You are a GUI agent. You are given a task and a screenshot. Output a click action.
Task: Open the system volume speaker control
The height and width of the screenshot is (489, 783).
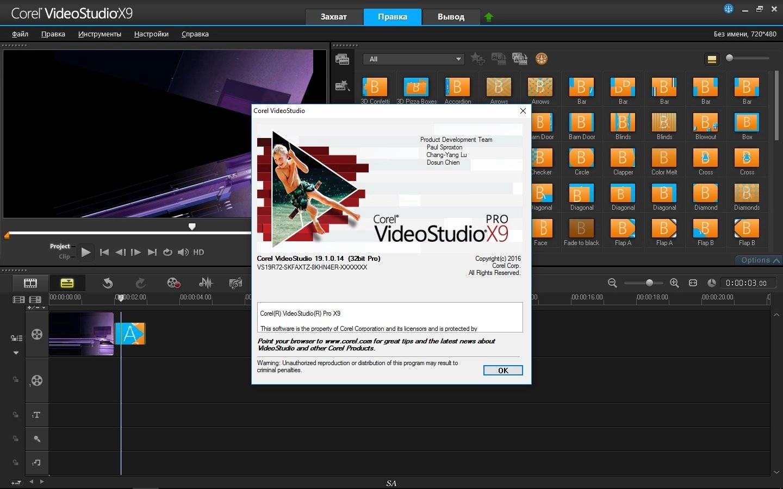[x=183, y=252]
